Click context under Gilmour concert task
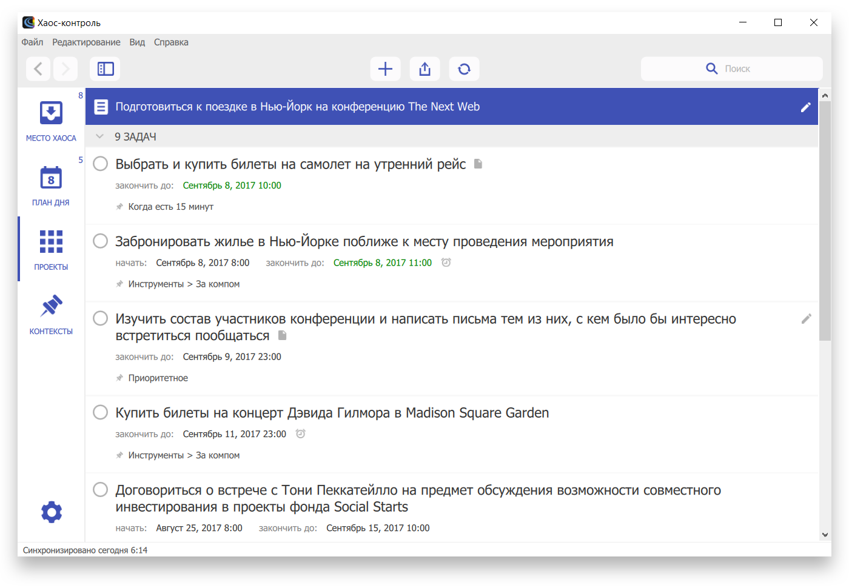Screen dimensions: 849x588 (184, 455)
